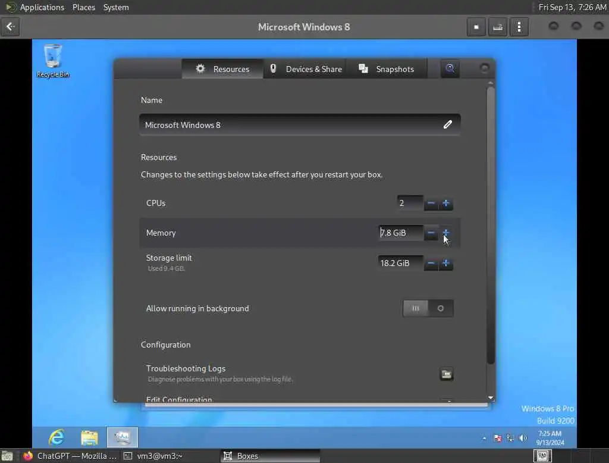The height and width of the screenshot is (463, 609).
Task: Open the System menu
Action: pyautogui.click(x=116, y=7)
